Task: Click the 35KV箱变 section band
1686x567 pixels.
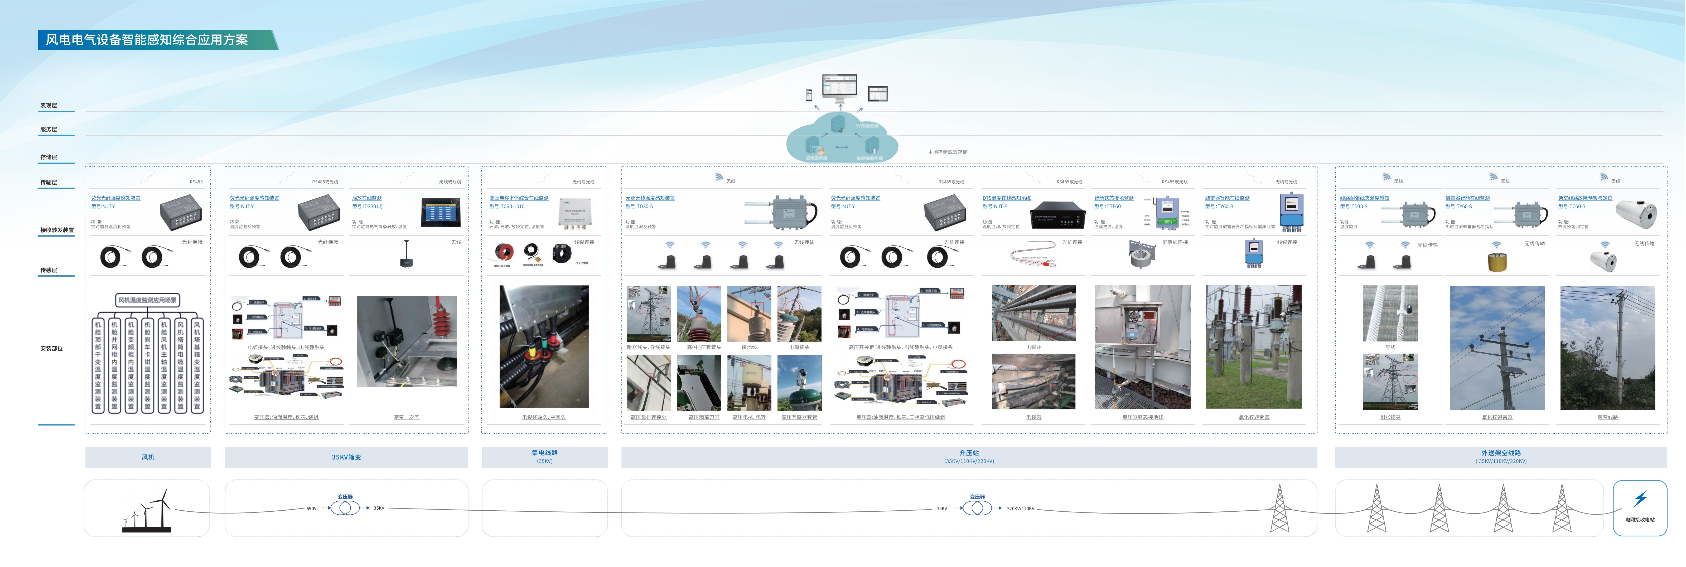Action: point(346,457)
